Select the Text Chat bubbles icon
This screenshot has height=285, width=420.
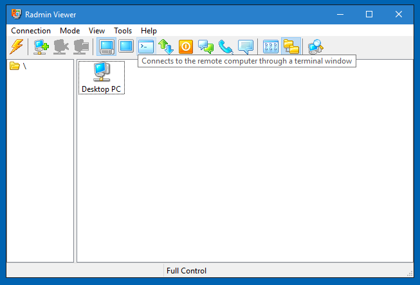206,46
